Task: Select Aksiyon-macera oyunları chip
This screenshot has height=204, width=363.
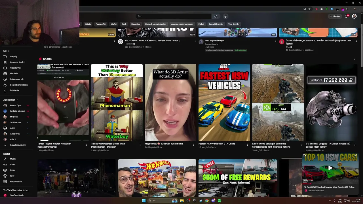Action: [x=182, y=24]
